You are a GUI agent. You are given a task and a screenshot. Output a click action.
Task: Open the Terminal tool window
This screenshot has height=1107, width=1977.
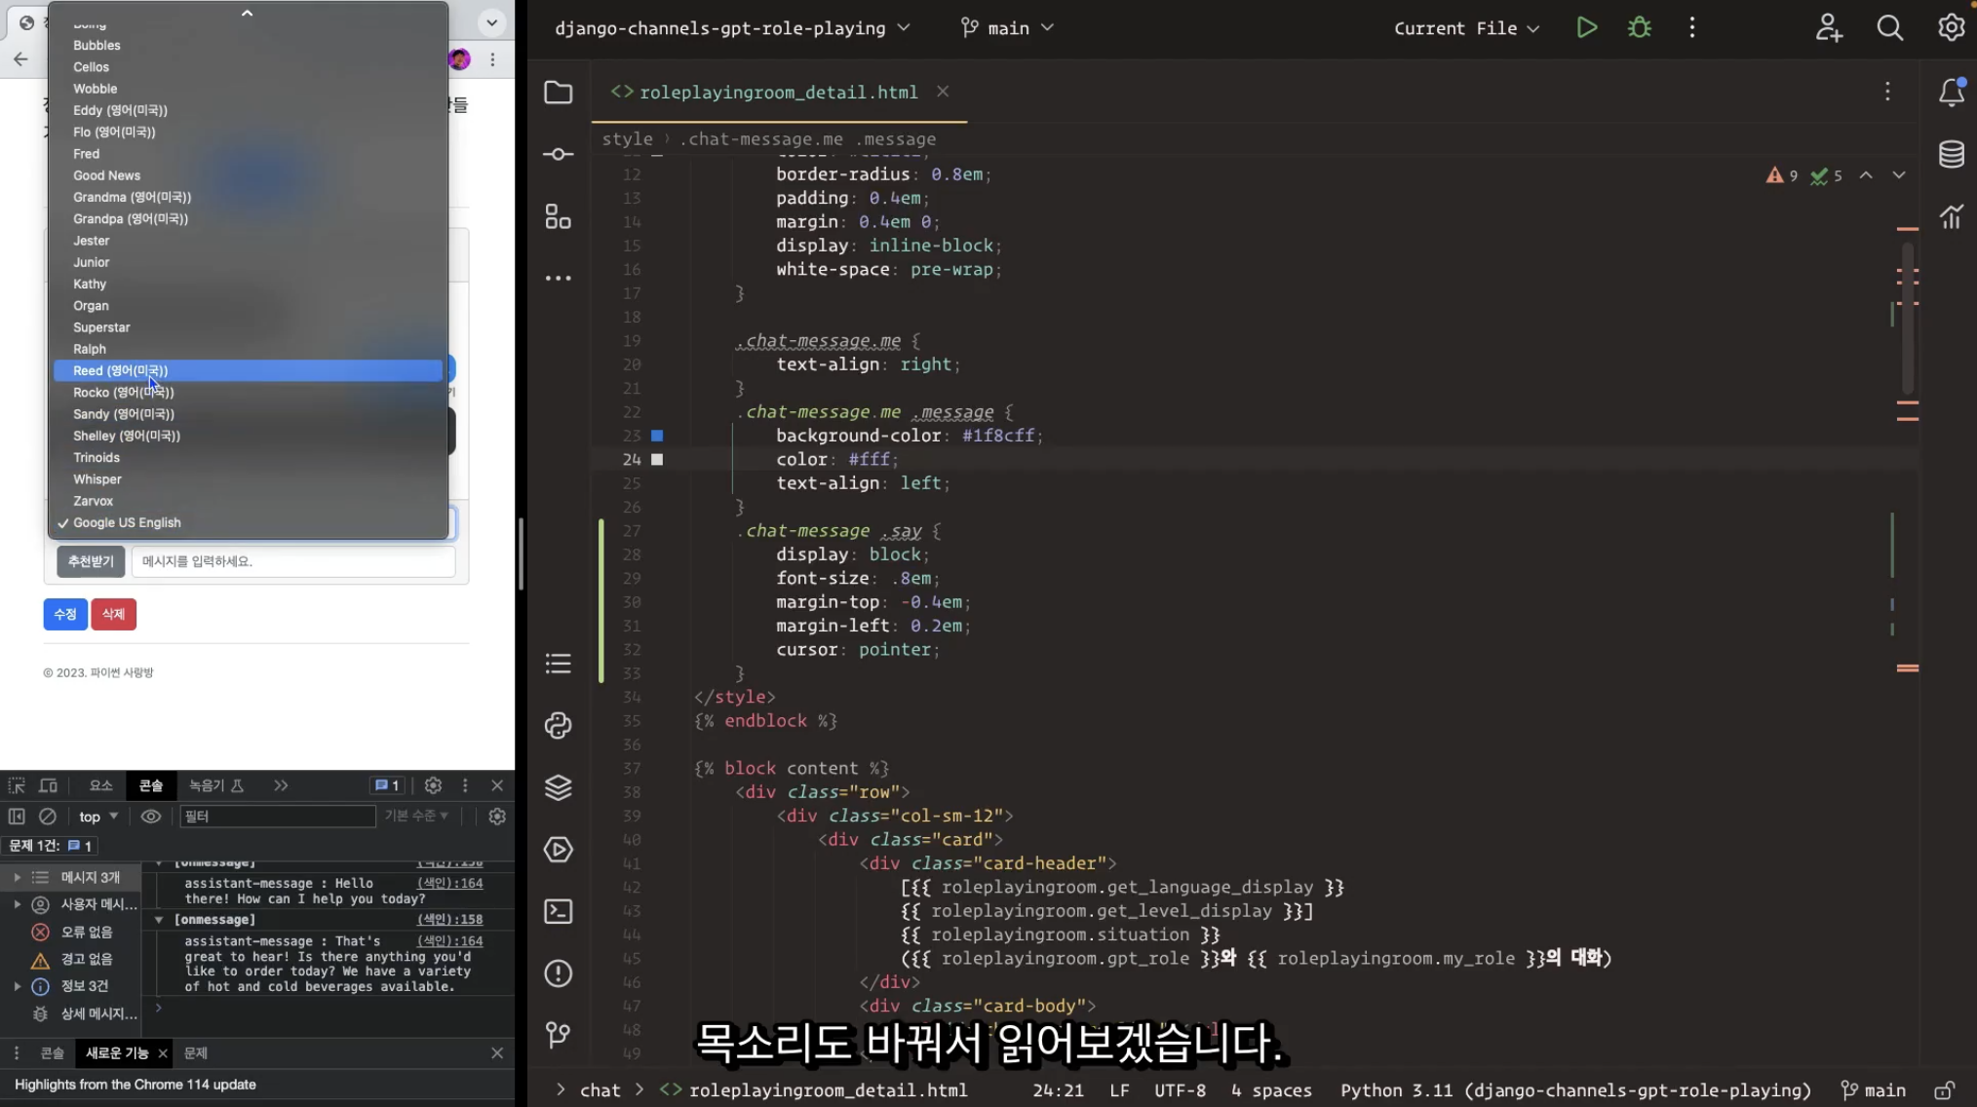(x=558, y=911)
